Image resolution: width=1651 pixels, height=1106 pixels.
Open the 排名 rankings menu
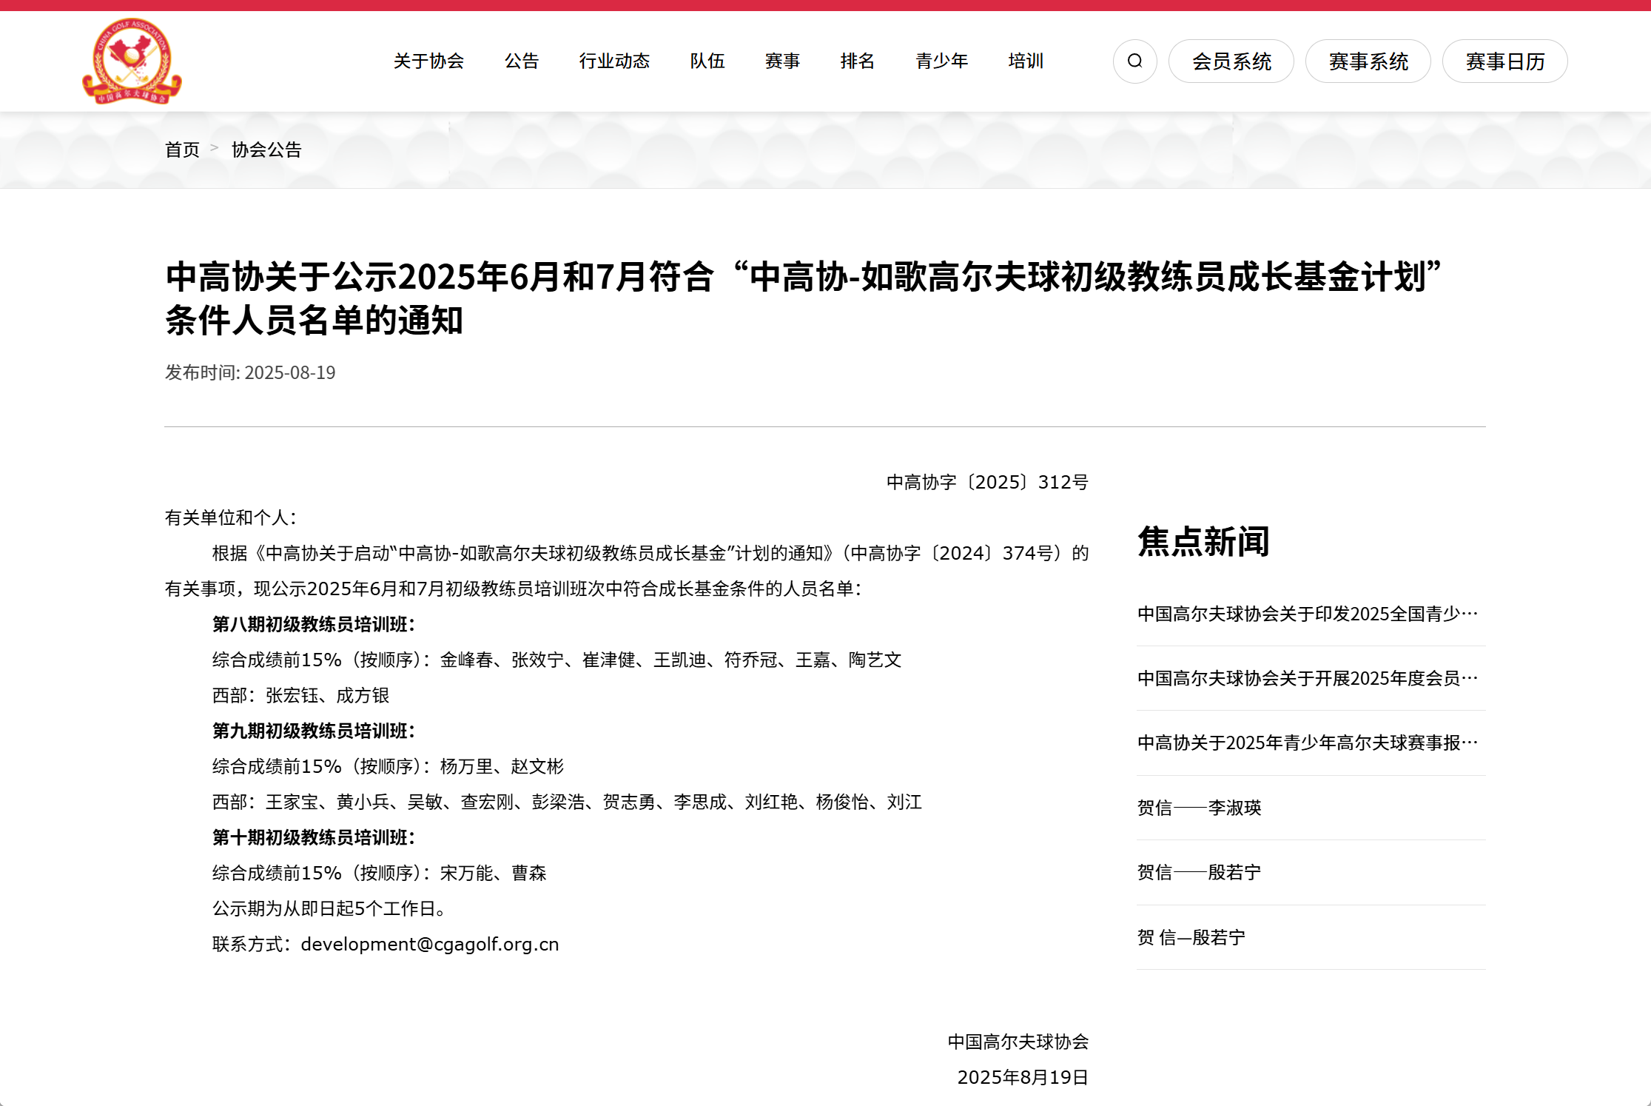coord(858,61)
